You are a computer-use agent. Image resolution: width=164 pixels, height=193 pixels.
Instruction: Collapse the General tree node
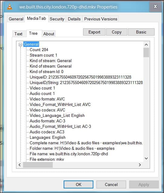[20, 44]
